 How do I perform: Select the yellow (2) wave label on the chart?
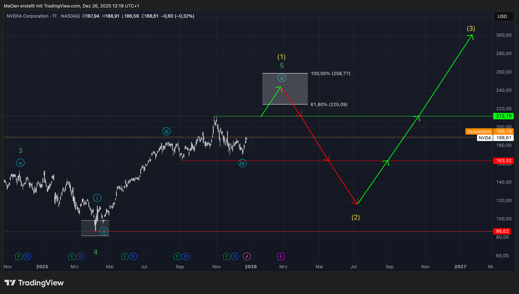[x=355, y=218]
